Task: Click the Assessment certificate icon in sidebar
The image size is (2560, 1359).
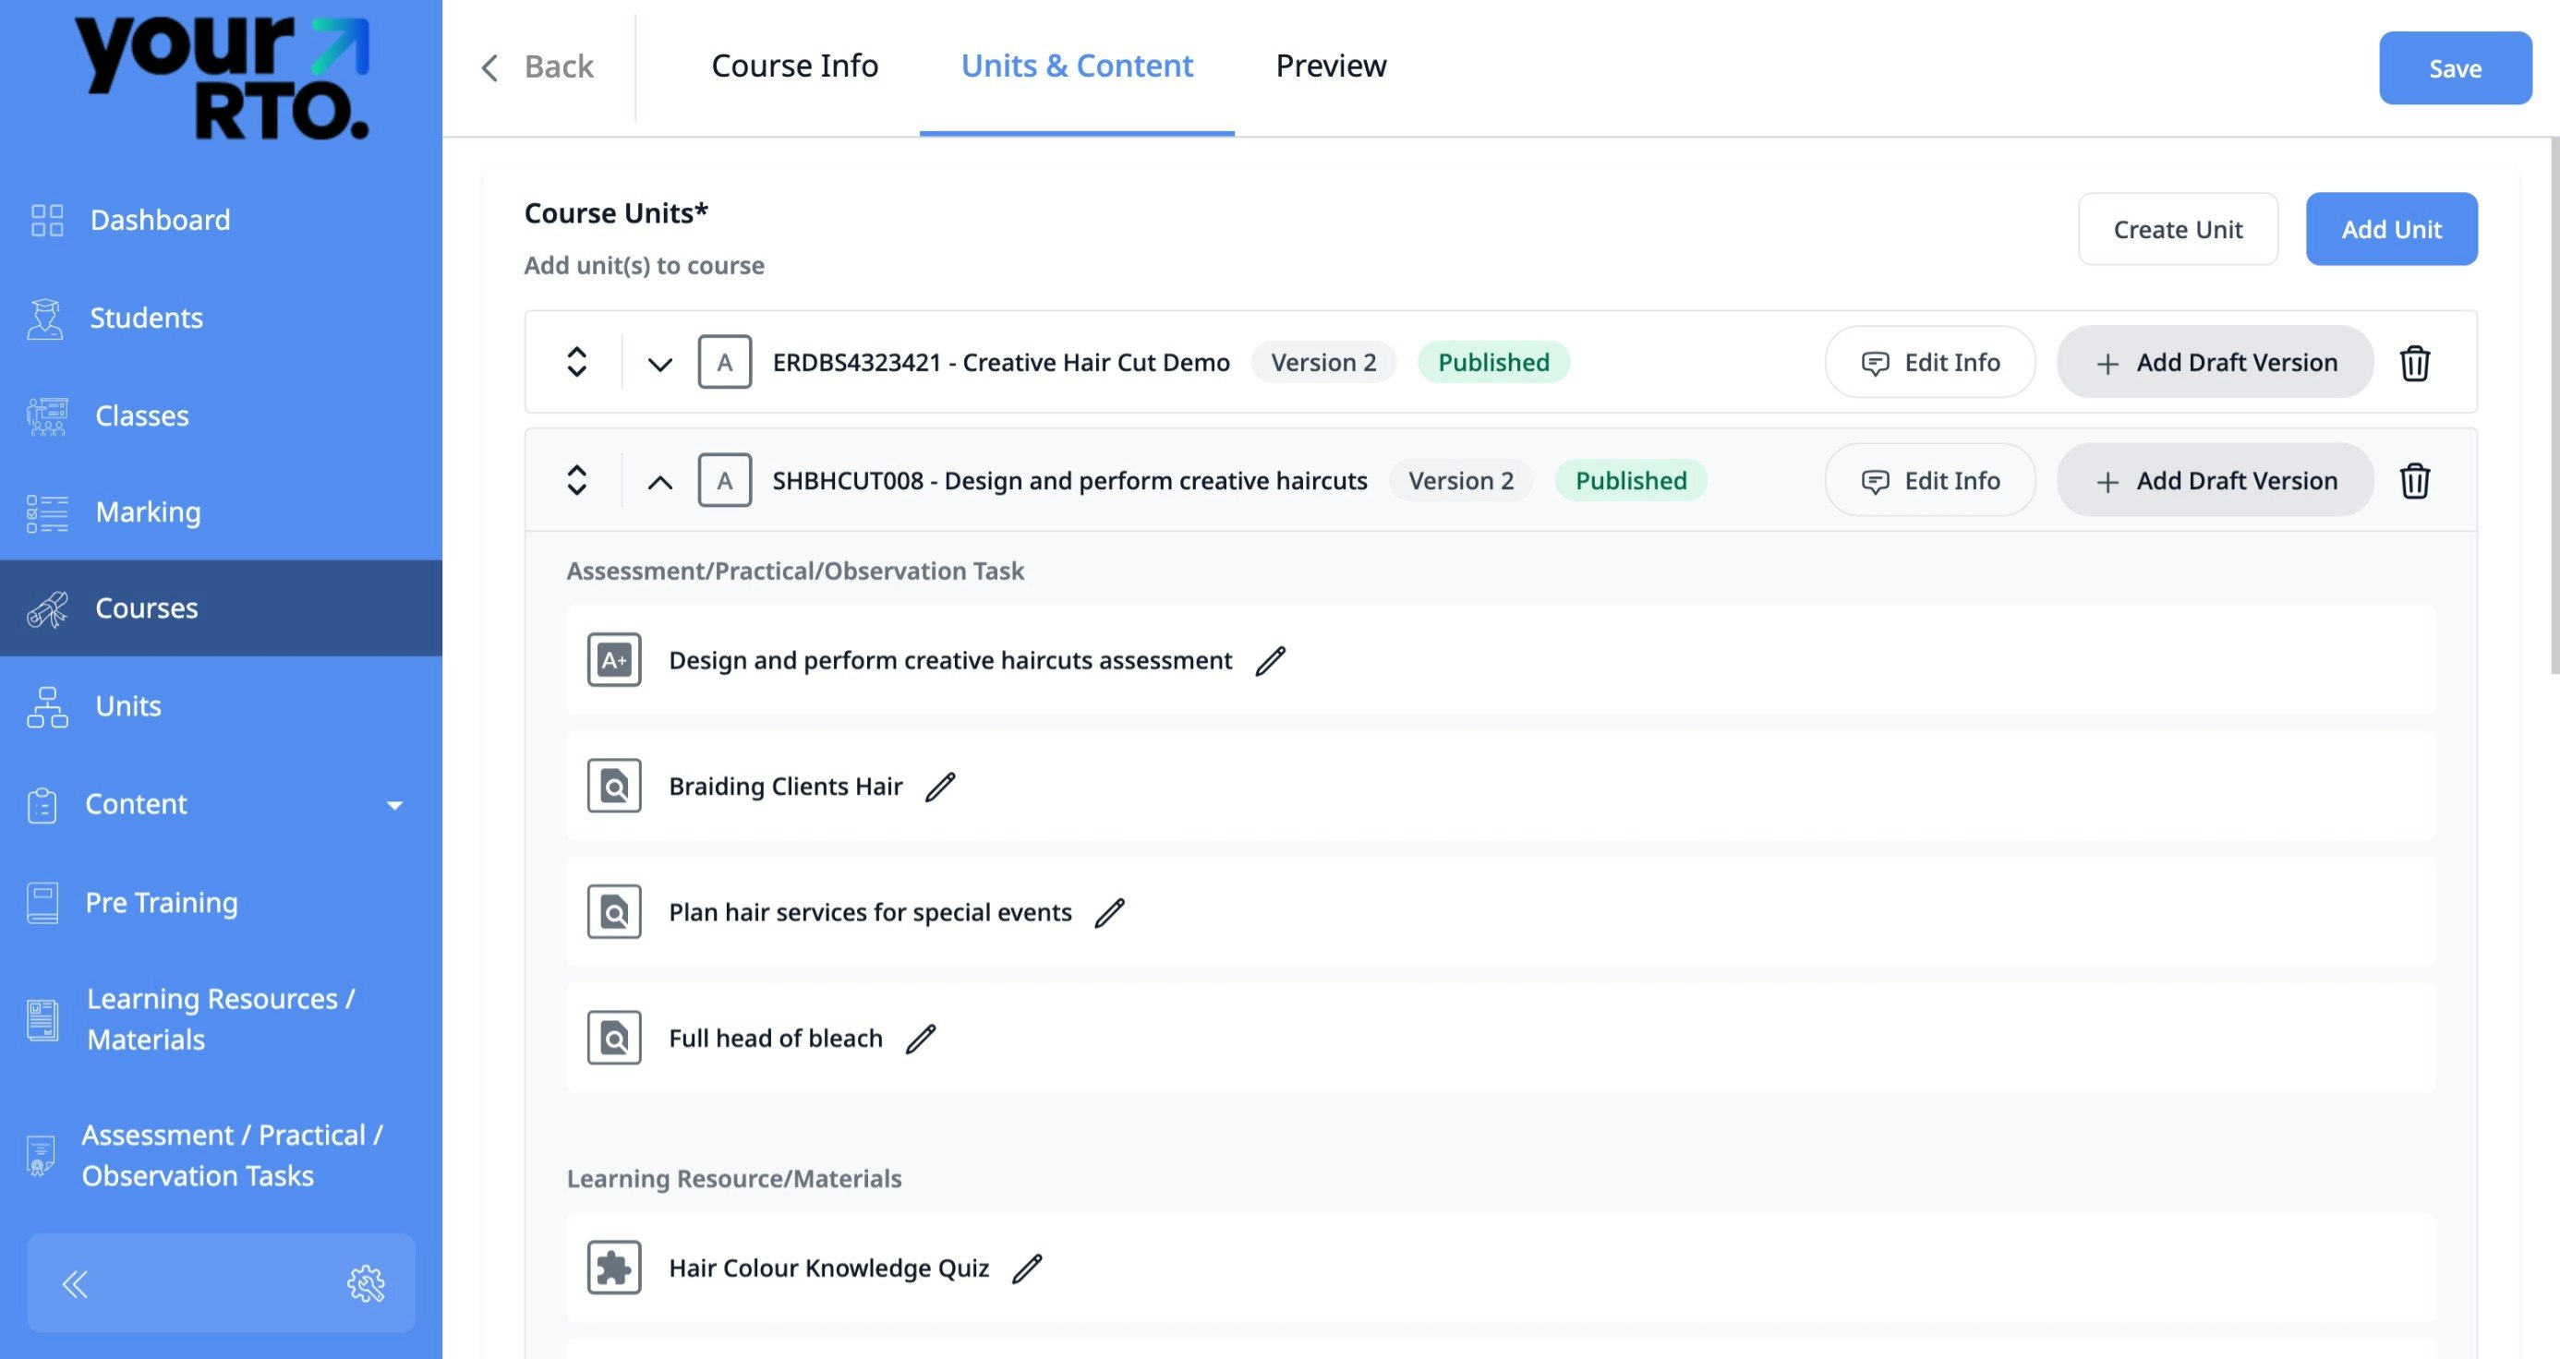Action: [x=40, y=1156]
